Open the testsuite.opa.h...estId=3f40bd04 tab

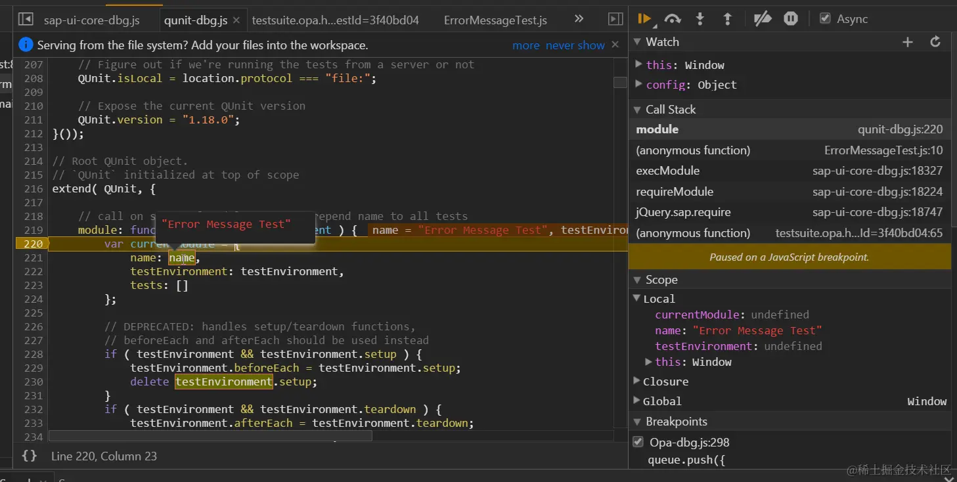[335, 20]
